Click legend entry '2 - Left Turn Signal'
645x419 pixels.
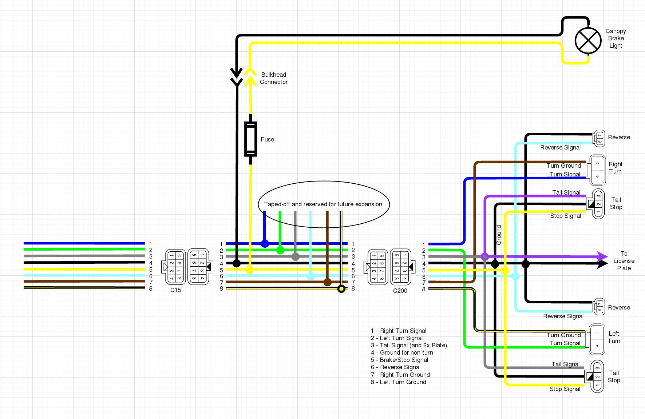point(397,338)
